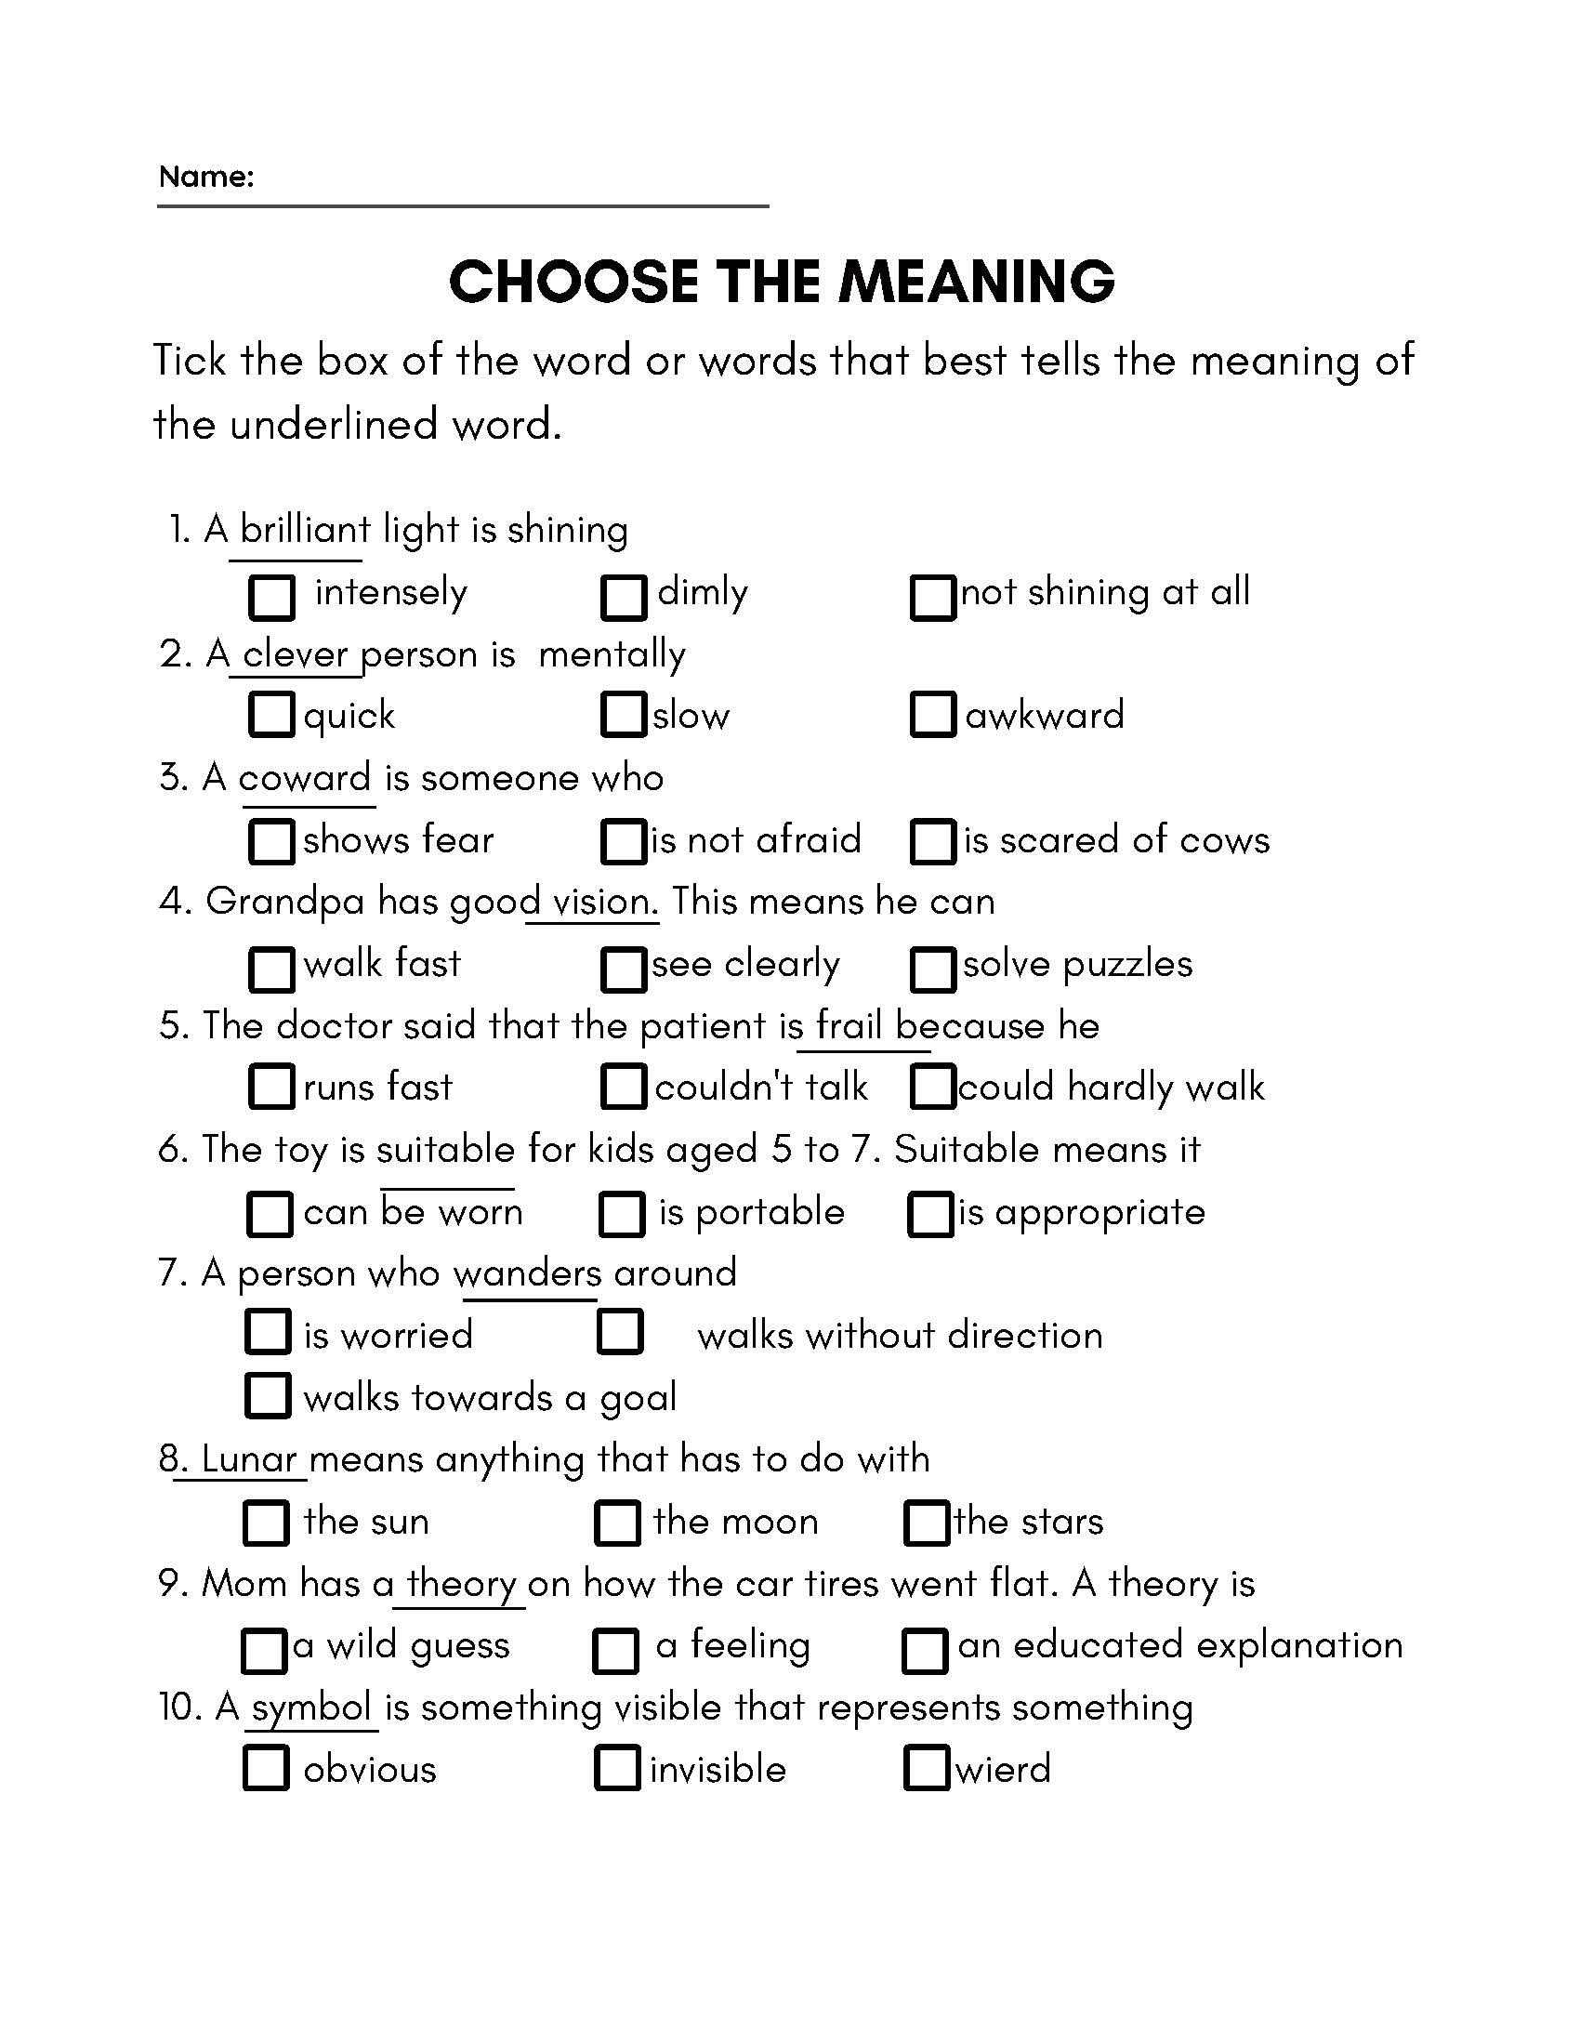The width and height of the screenshot is (1580, 2044).
Task: Check the 'walks without direction' box
Action: [x=620, y=1331]
